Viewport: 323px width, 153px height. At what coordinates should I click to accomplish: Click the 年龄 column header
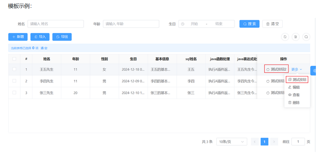(x=76, y=59)
